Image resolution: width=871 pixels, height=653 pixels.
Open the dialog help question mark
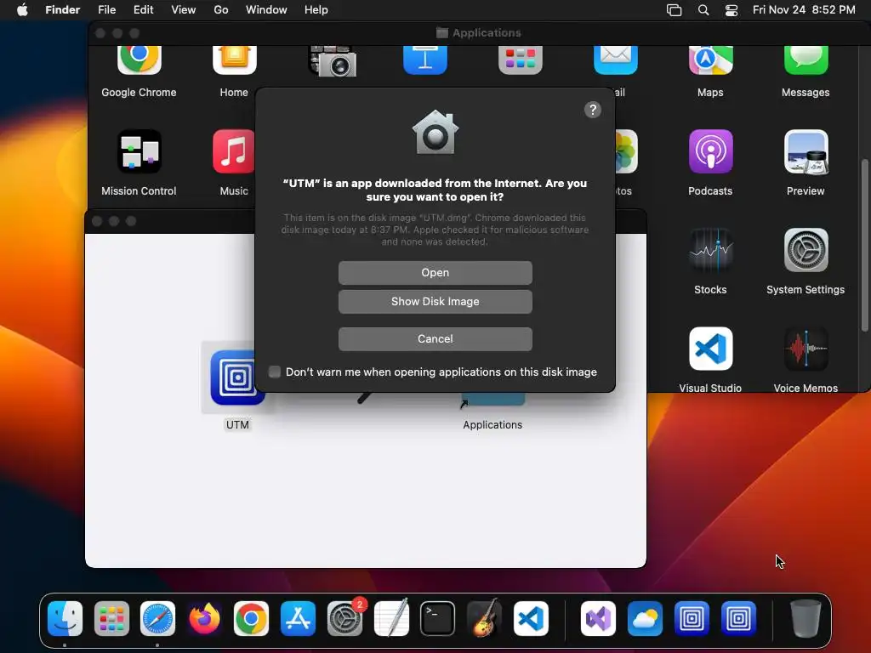[592, 110]
